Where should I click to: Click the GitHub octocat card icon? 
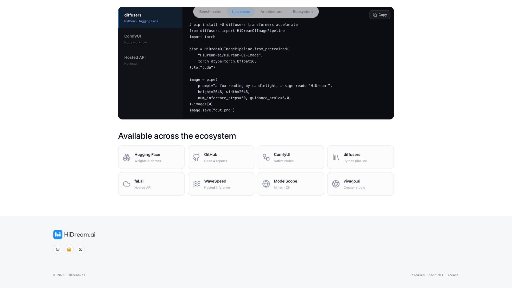point(196,157)
